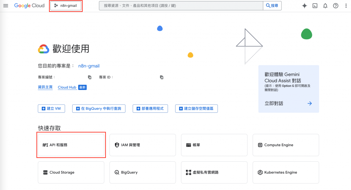This screenshot has width=351, height=190.
Task: Open the n8n-gmail project link
Action: [x=89, y=66]
